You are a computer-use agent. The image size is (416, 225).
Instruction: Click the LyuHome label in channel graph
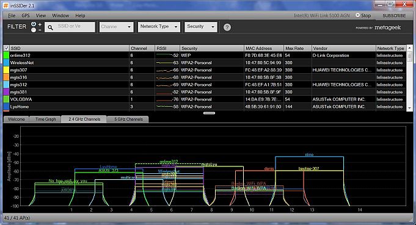coord(108,166)
